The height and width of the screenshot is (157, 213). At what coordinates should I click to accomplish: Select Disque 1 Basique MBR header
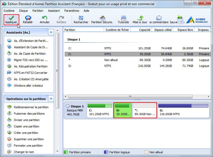[75, 110]
